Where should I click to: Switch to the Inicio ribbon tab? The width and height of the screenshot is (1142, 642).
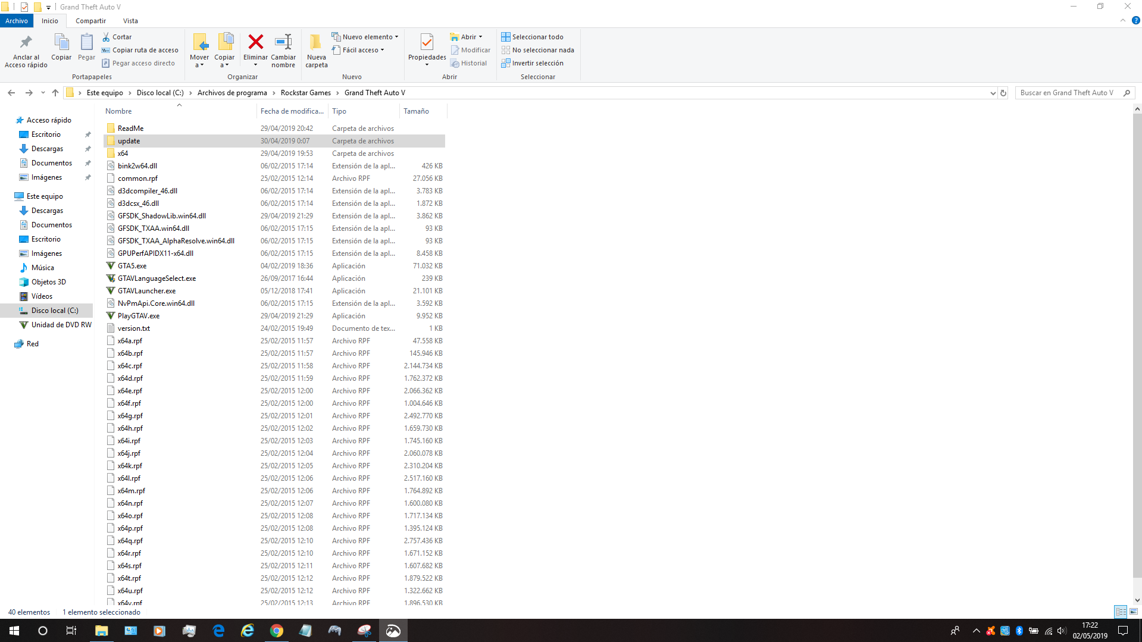click(50, 21)
